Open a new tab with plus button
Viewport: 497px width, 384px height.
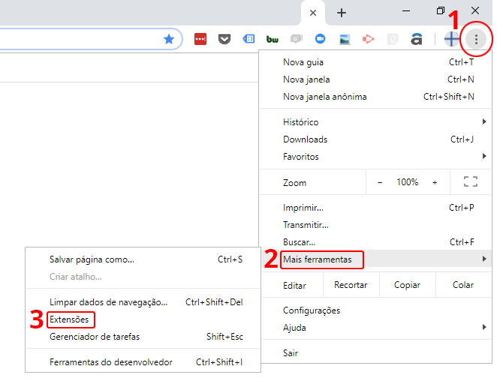(342, 13)
